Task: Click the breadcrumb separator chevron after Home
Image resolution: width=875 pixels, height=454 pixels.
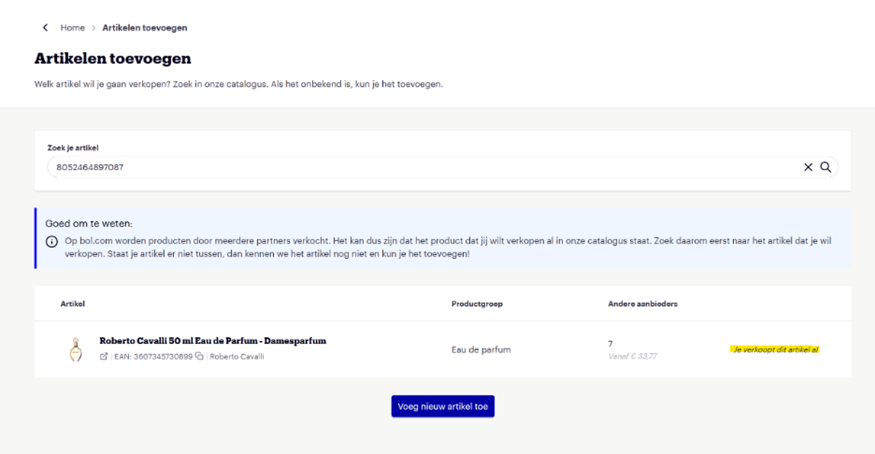Action: pyautogui.click(x=93, y=27)
